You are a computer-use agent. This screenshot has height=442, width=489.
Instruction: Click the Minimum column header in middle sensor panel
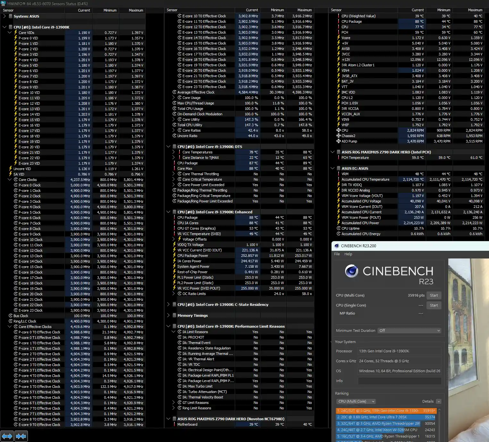(273, 10)
